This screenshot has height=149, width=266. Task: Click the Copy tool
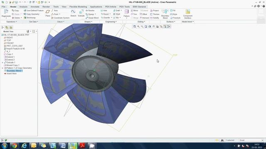[x=15, y=10]
